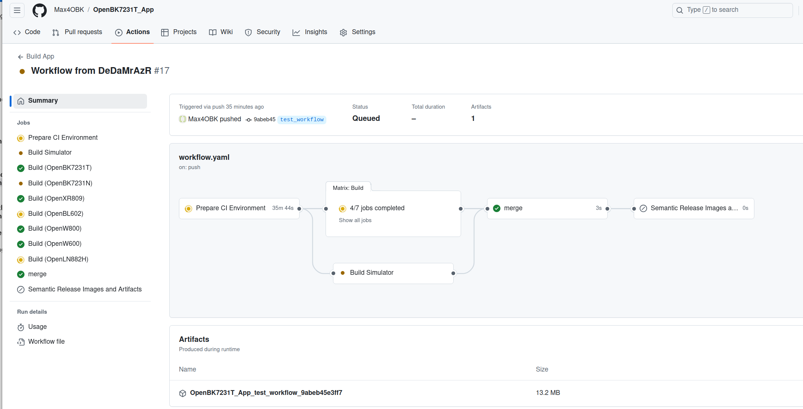Open the Insights tab

310,32
